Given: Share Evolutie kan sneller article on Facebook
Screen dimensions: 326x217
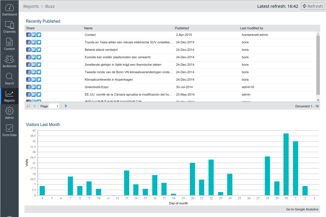Looking at the screenshot, I should tap(28, 57).
